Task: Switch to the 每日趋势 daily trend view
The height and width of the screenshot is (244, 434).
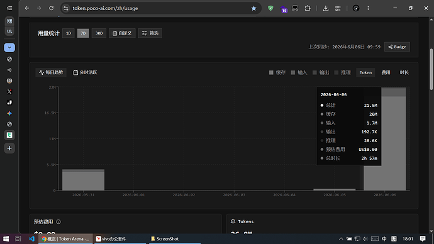Action: point(51,72)
